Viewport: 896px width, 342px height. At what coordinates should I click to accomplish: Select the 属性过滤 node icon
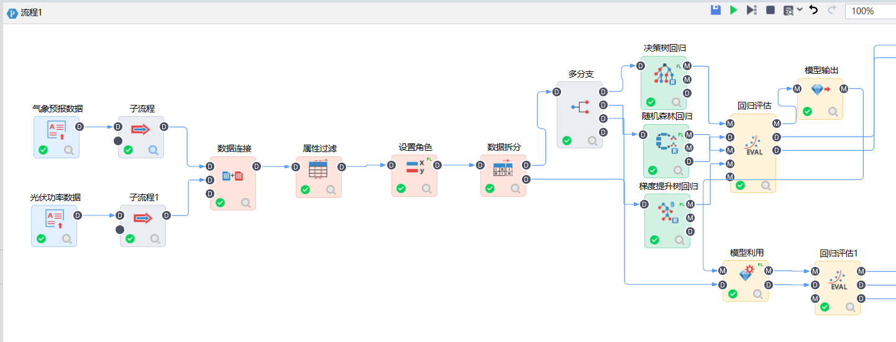[x=318, y=169]
